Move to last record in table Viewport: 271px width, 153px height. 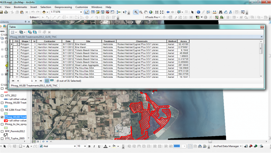coord(41,81)
